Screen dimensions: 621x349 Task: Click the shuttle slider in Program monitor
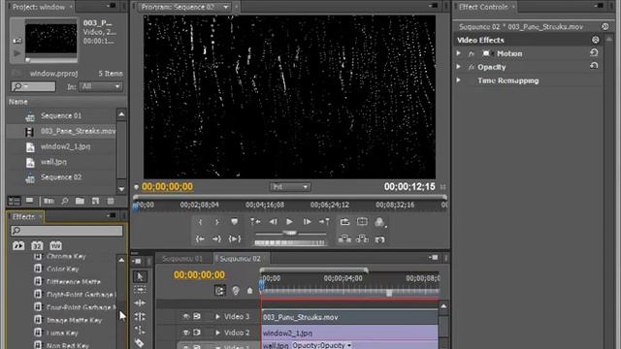pyautogui.click(x=290, y=233)
